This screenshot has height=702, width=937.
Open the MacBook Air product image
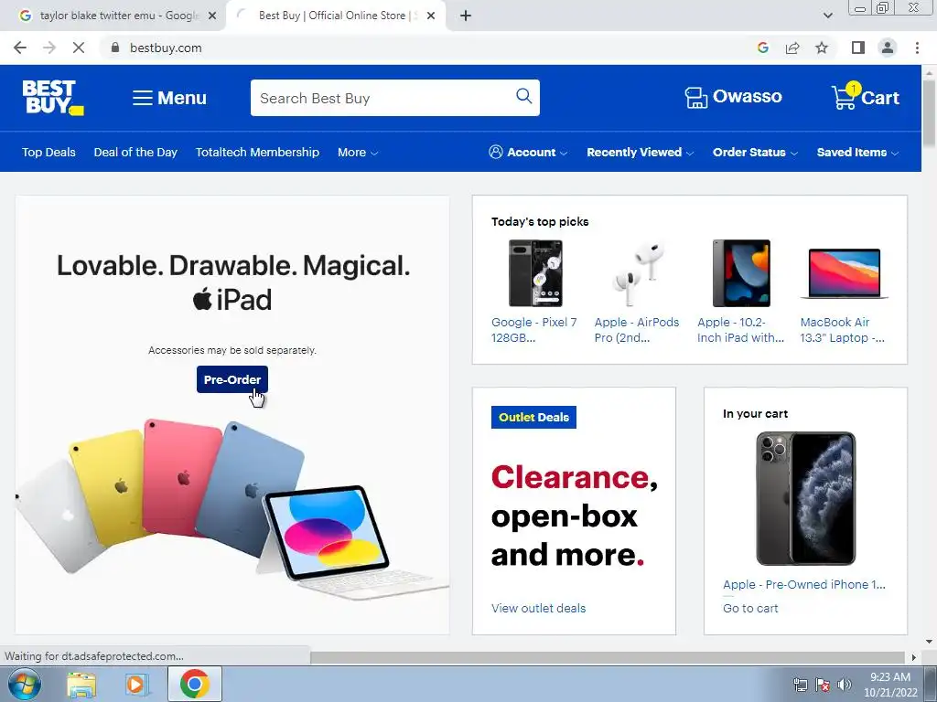pyautogui.click(x=844, y=274)
